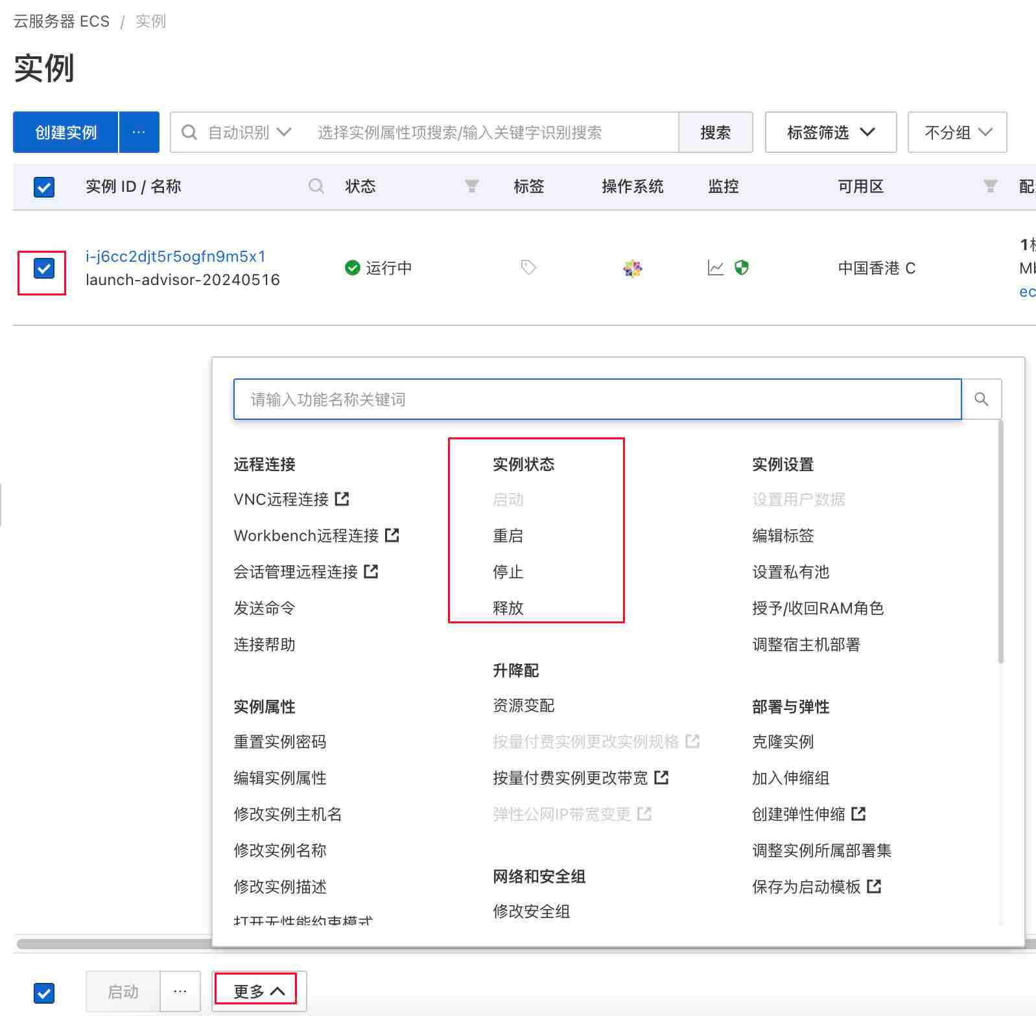Click the tag icon in instance row
Image resolution: width=1036 pixels, height=1016 pixels.
pos(528,268)
